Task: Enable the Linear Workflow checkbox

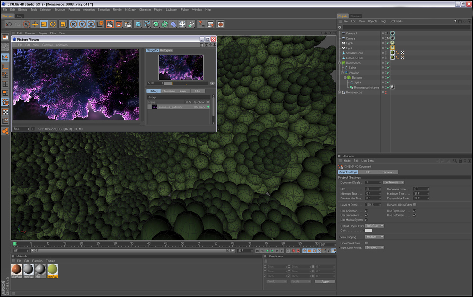Action: (x=366, y=243)
